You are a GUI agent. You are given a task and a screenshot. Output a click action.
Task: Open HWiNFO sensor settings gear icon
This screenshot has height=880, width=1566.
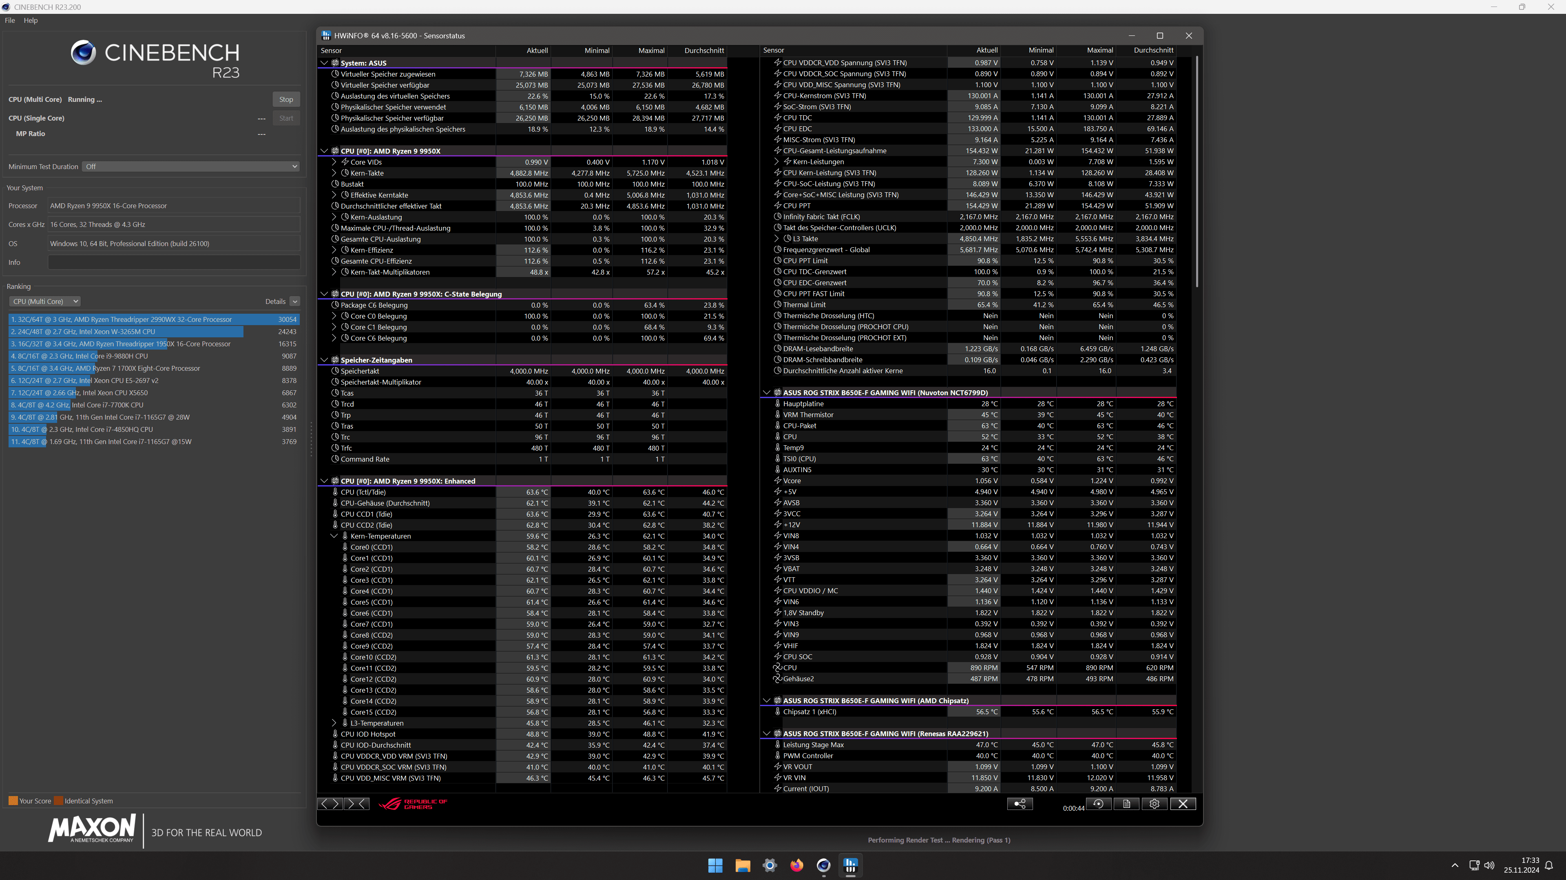[x=1154, y=803]
